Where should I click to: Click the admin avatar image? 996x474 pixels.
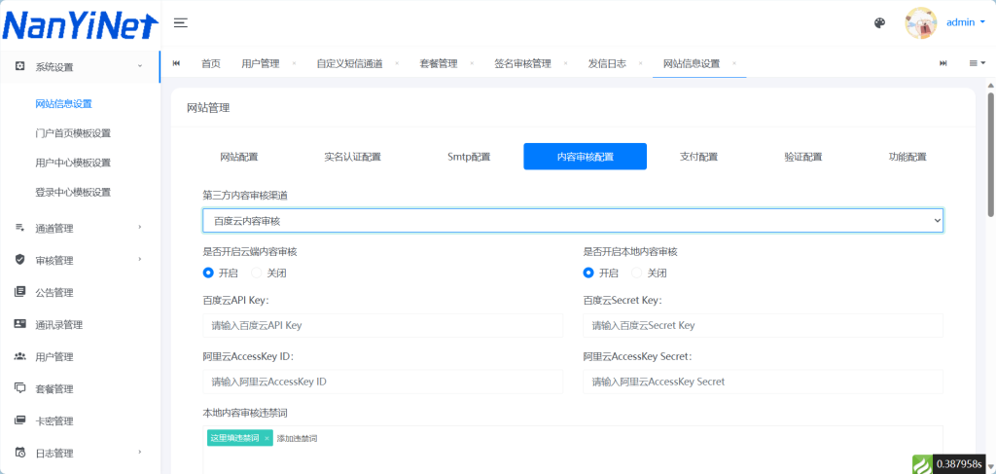tap(921, 23)
